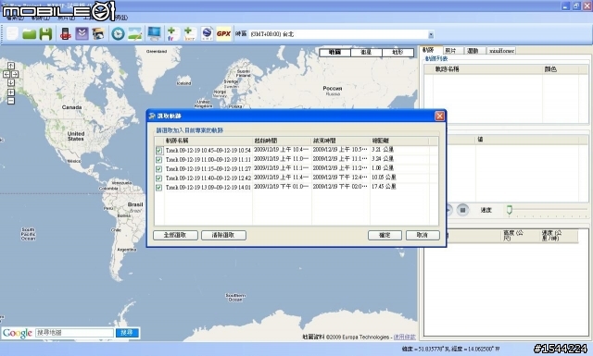Click 清除選取 clear-selection button
This screenshot has height=356, width=593.
point(223,235)
